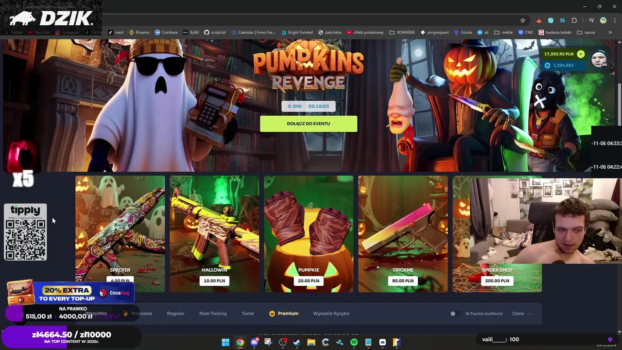Open the Bright Funded bookmark
The image size is (622, 350).
coord(296,33)
